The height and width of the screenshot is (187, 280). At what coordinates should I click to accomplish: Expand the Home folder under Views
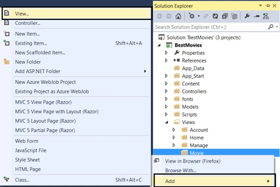pyautogui.click(x=174, y=138)
